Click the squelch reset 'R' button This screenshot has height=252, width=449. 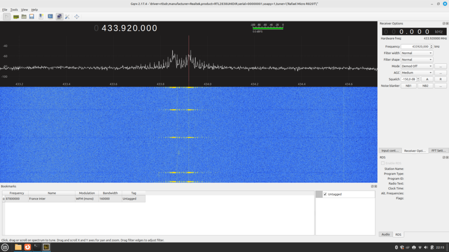440,79
